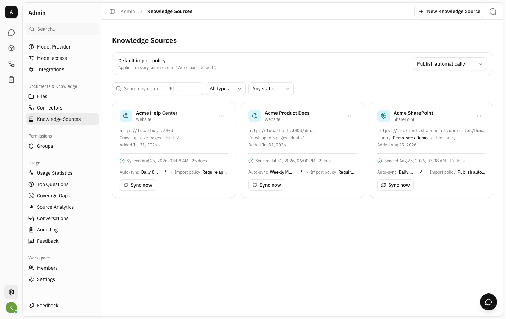Open Members under Workspace
Screen dimensions: 511x319
pyautogui.click(x=62, y=268)
